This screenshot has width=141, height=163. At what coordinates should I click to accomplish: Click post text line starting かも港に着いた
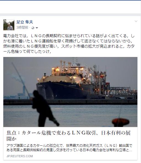(x=68, y=41)
